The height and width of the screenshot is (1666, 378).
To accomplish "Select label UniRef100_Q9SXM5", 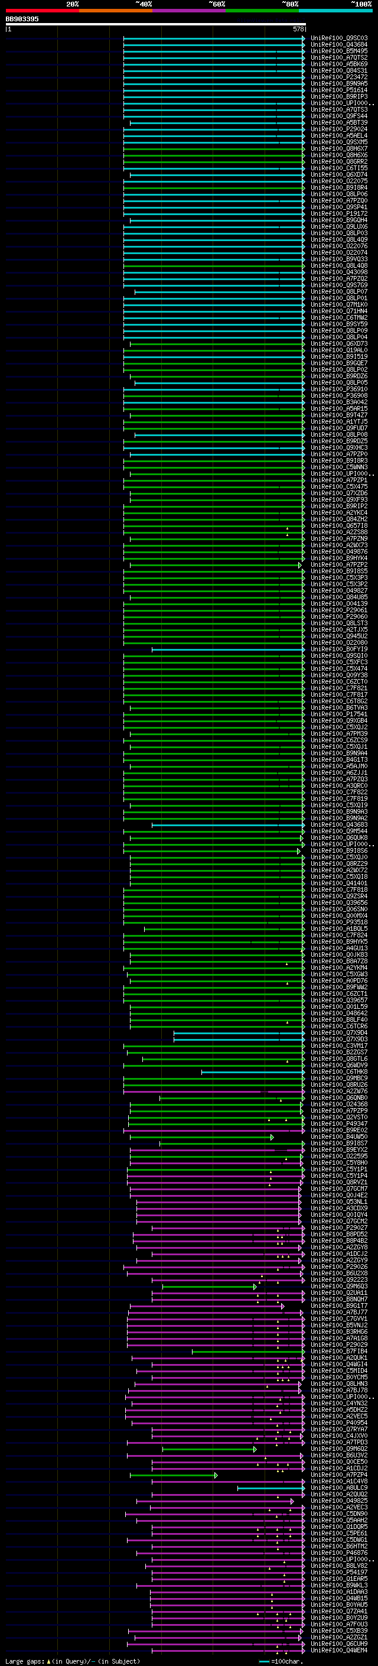I will tap(339, 142).
